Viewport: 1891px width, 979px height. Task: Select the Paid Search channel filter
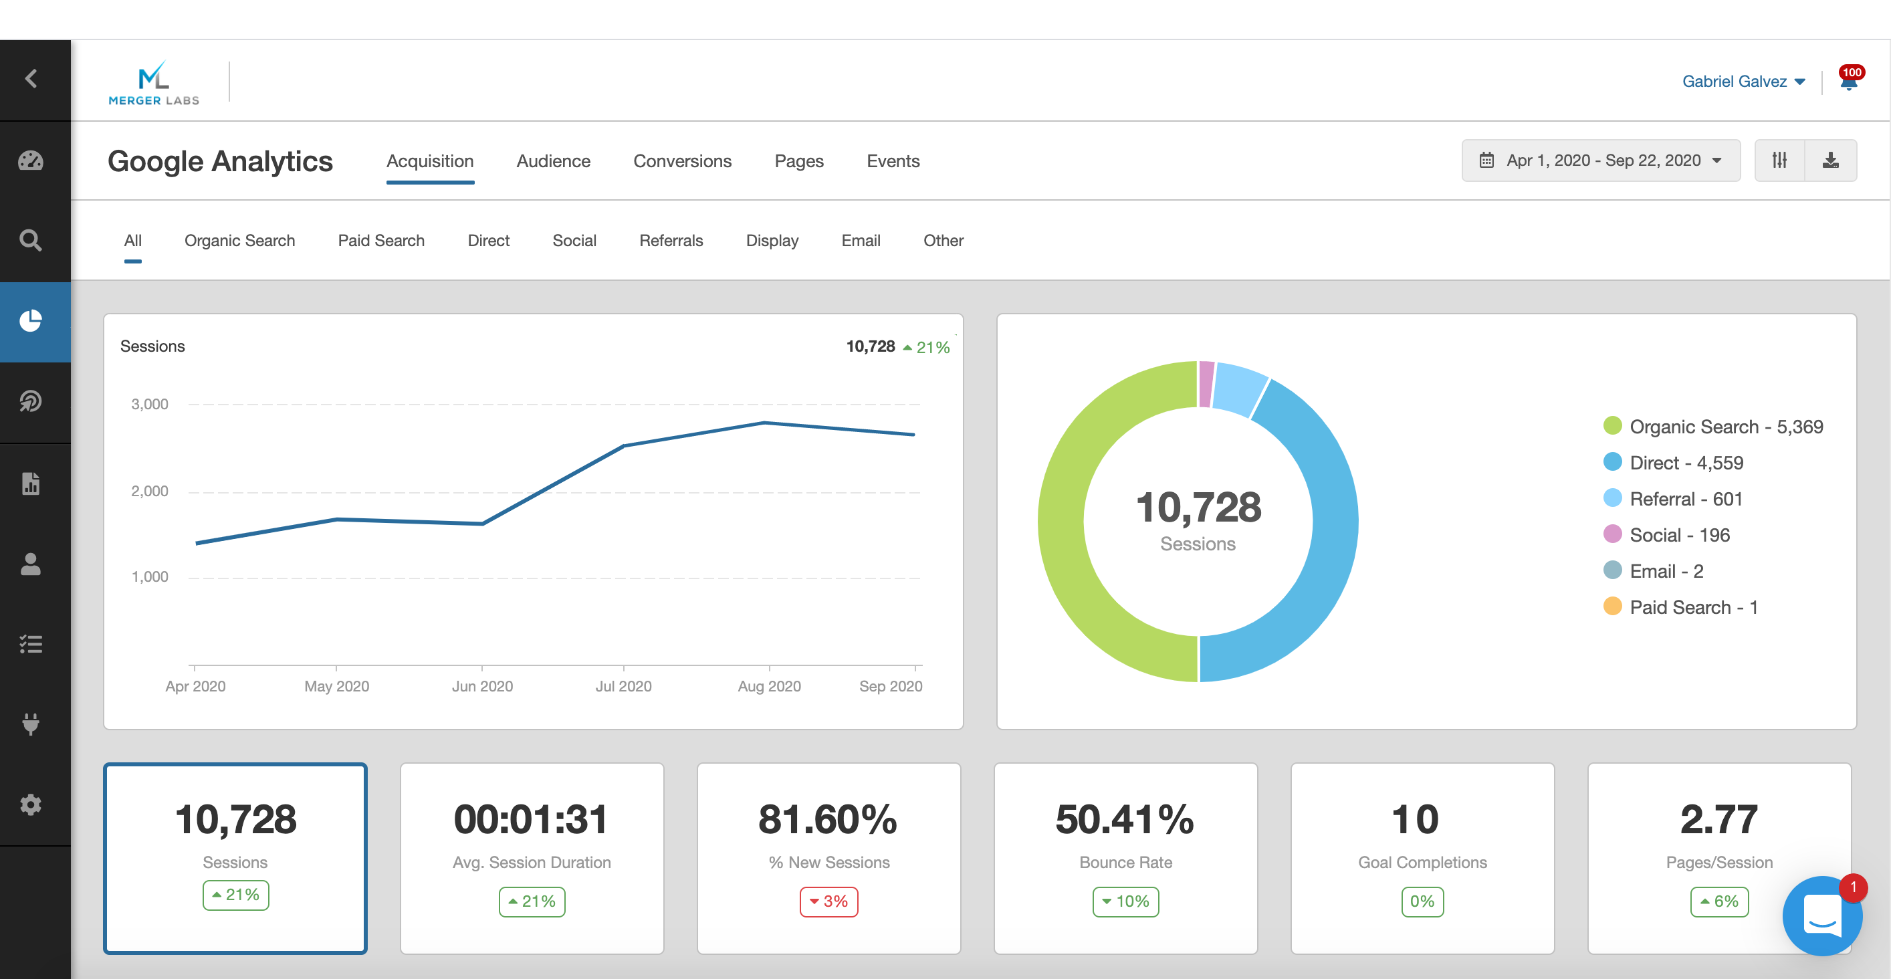click(382, 240)
